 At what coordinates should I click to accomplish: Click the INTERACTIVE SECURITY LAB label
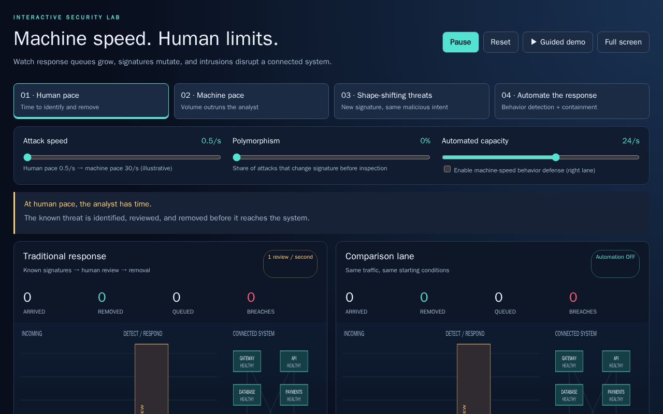[67, 17]
